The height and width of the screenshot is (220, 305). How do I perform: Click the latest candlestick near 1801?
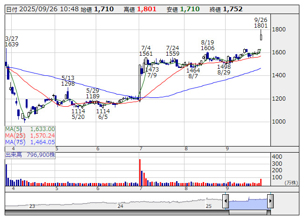click(261, 36)
